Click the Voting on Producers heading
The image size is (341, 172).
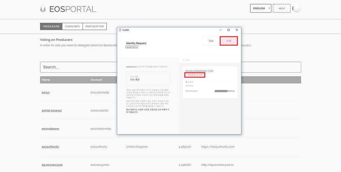pyautogui.click(x=56, y=40)
